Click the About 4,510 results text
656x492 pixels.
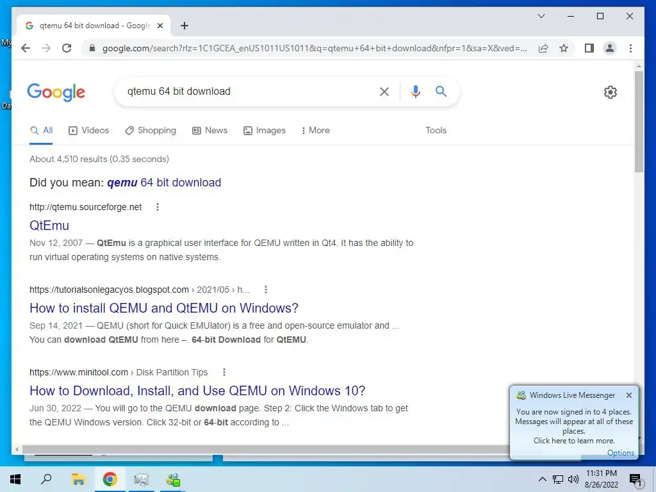click(x=99, y=159)
